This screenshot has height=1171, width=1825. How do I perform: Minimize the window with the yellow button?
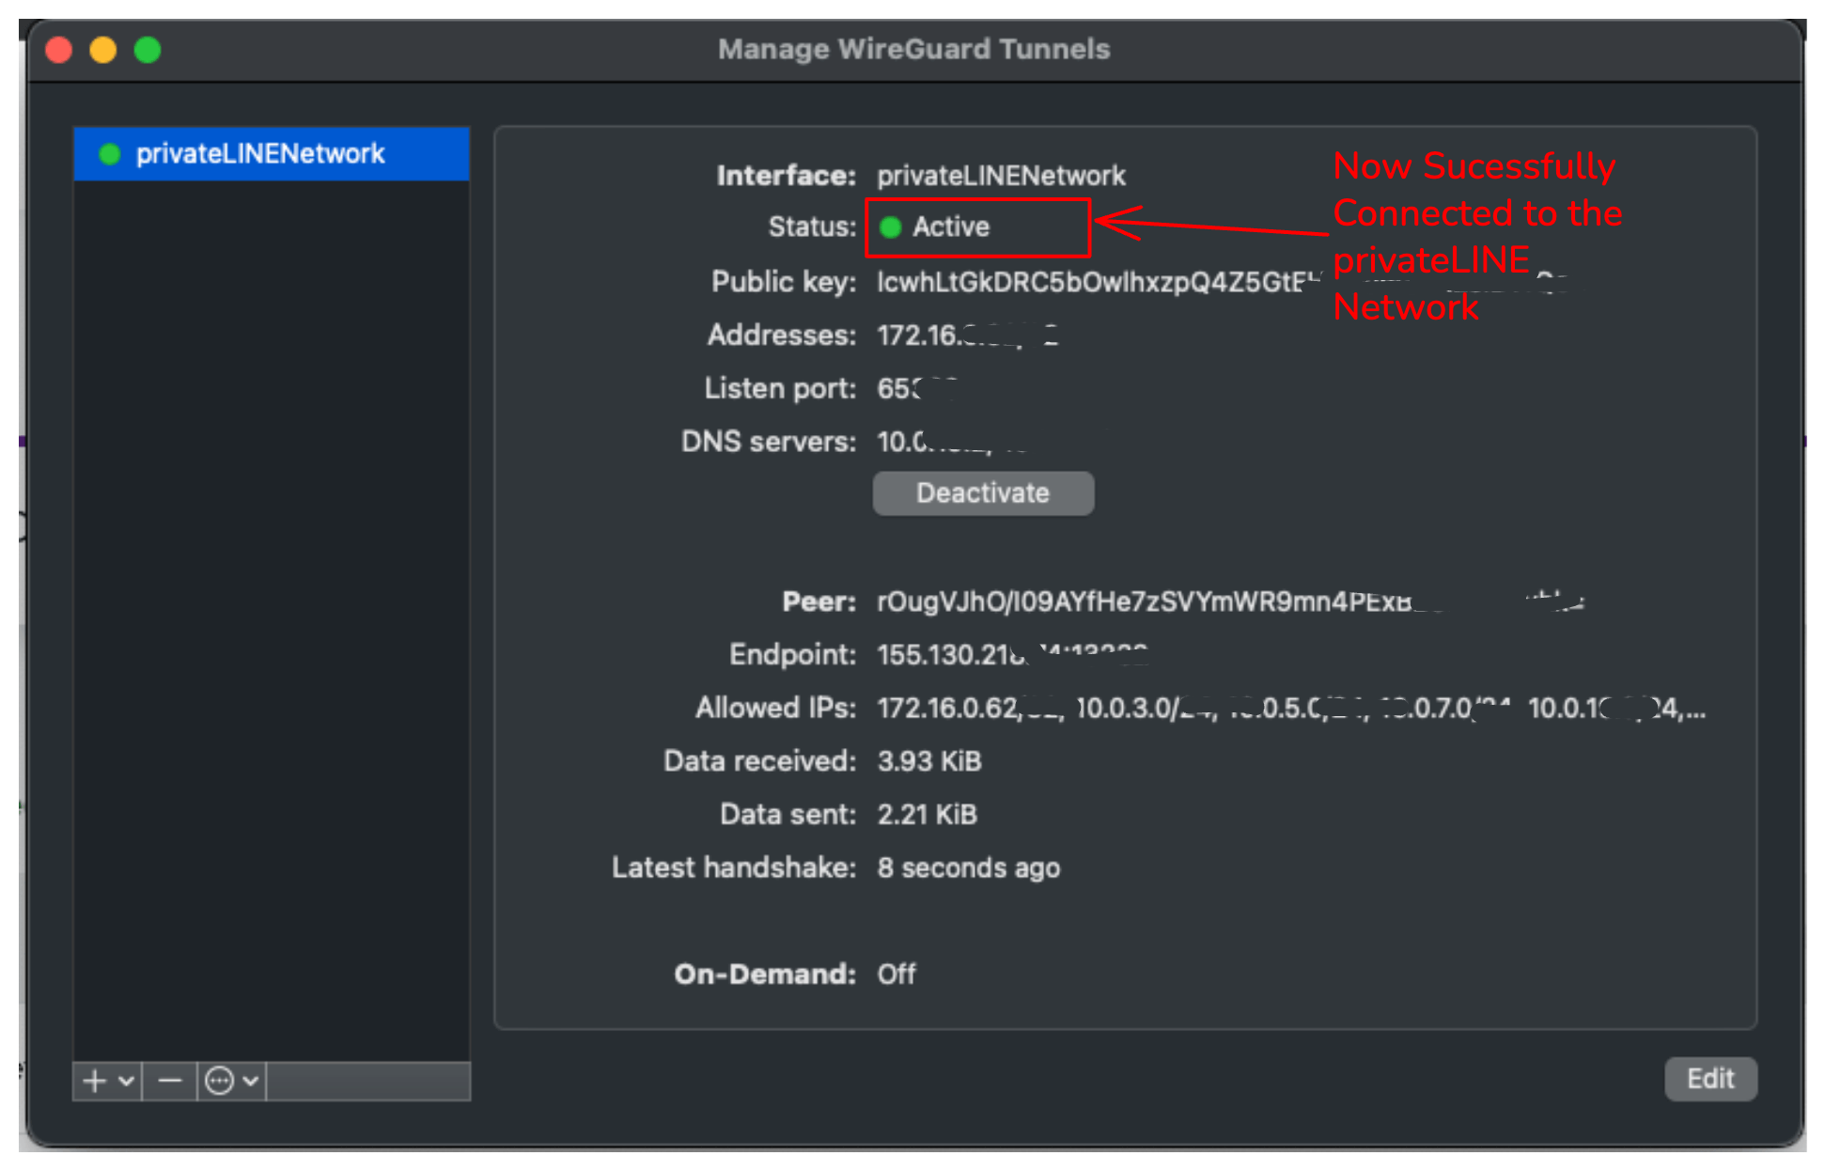pyautogui.click(x=103, y=50)
